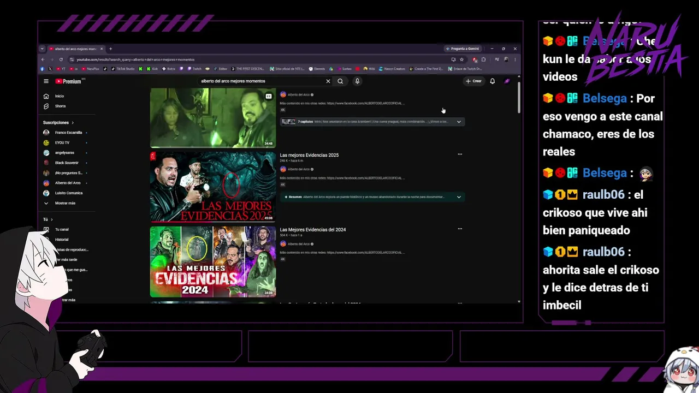
Task: Click raulb06 username in 'el crikoso que vive' message
Action: (603, 195)
